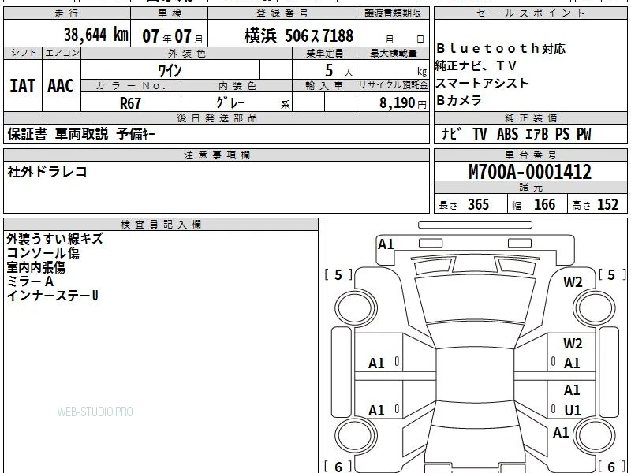
Task: Click the length value 365
Action: 479,205
